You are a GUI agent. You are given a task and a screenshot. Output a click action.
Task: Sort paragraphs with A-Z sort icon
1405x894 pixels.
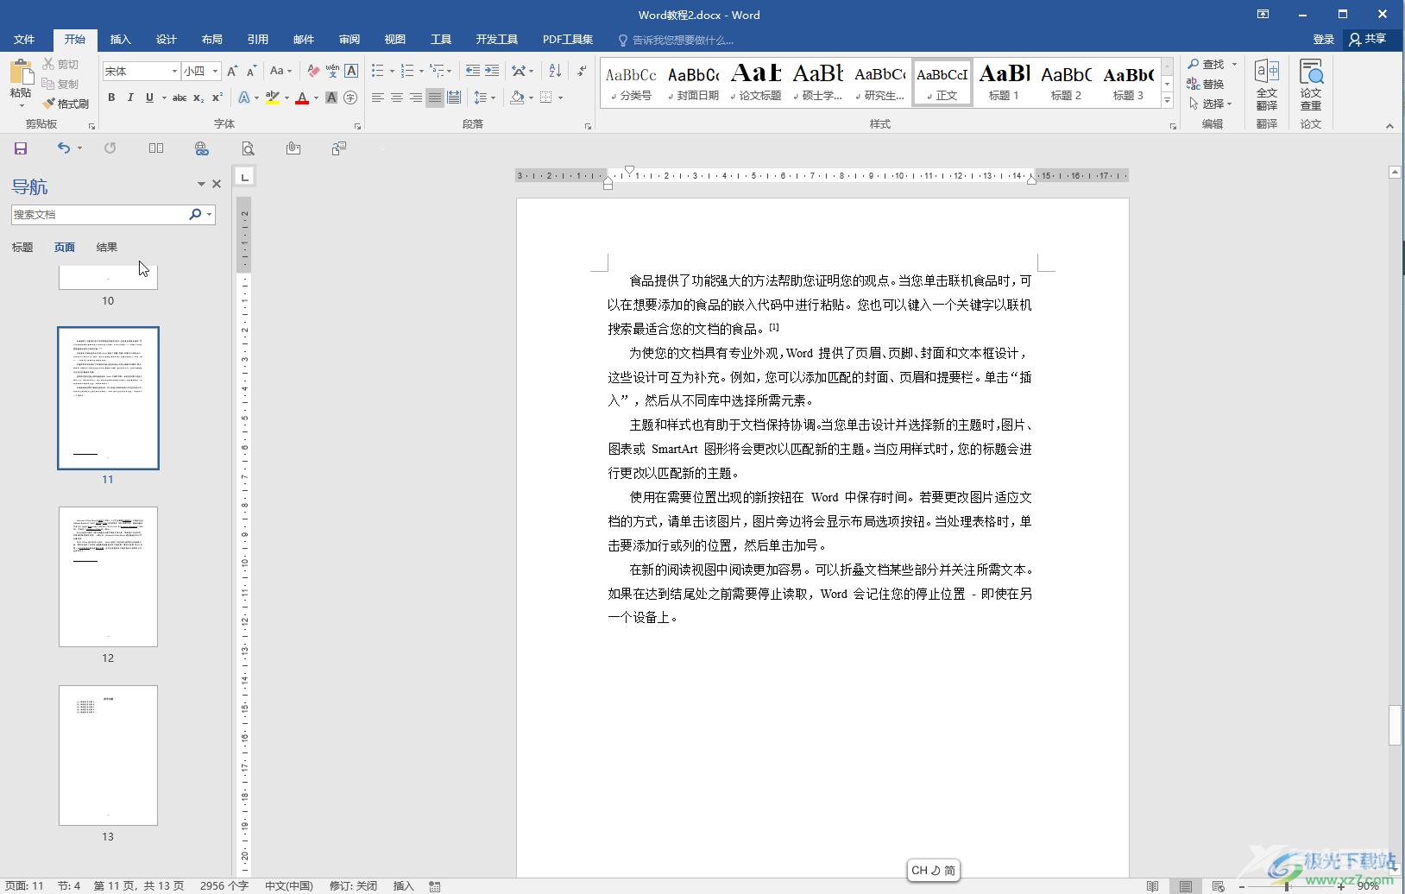click(555, 71)
